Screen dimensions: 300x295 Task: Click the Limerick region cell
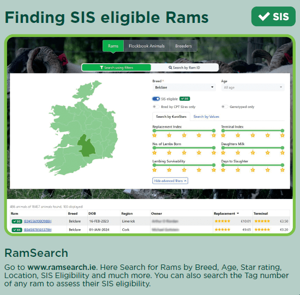coord(128,221)
